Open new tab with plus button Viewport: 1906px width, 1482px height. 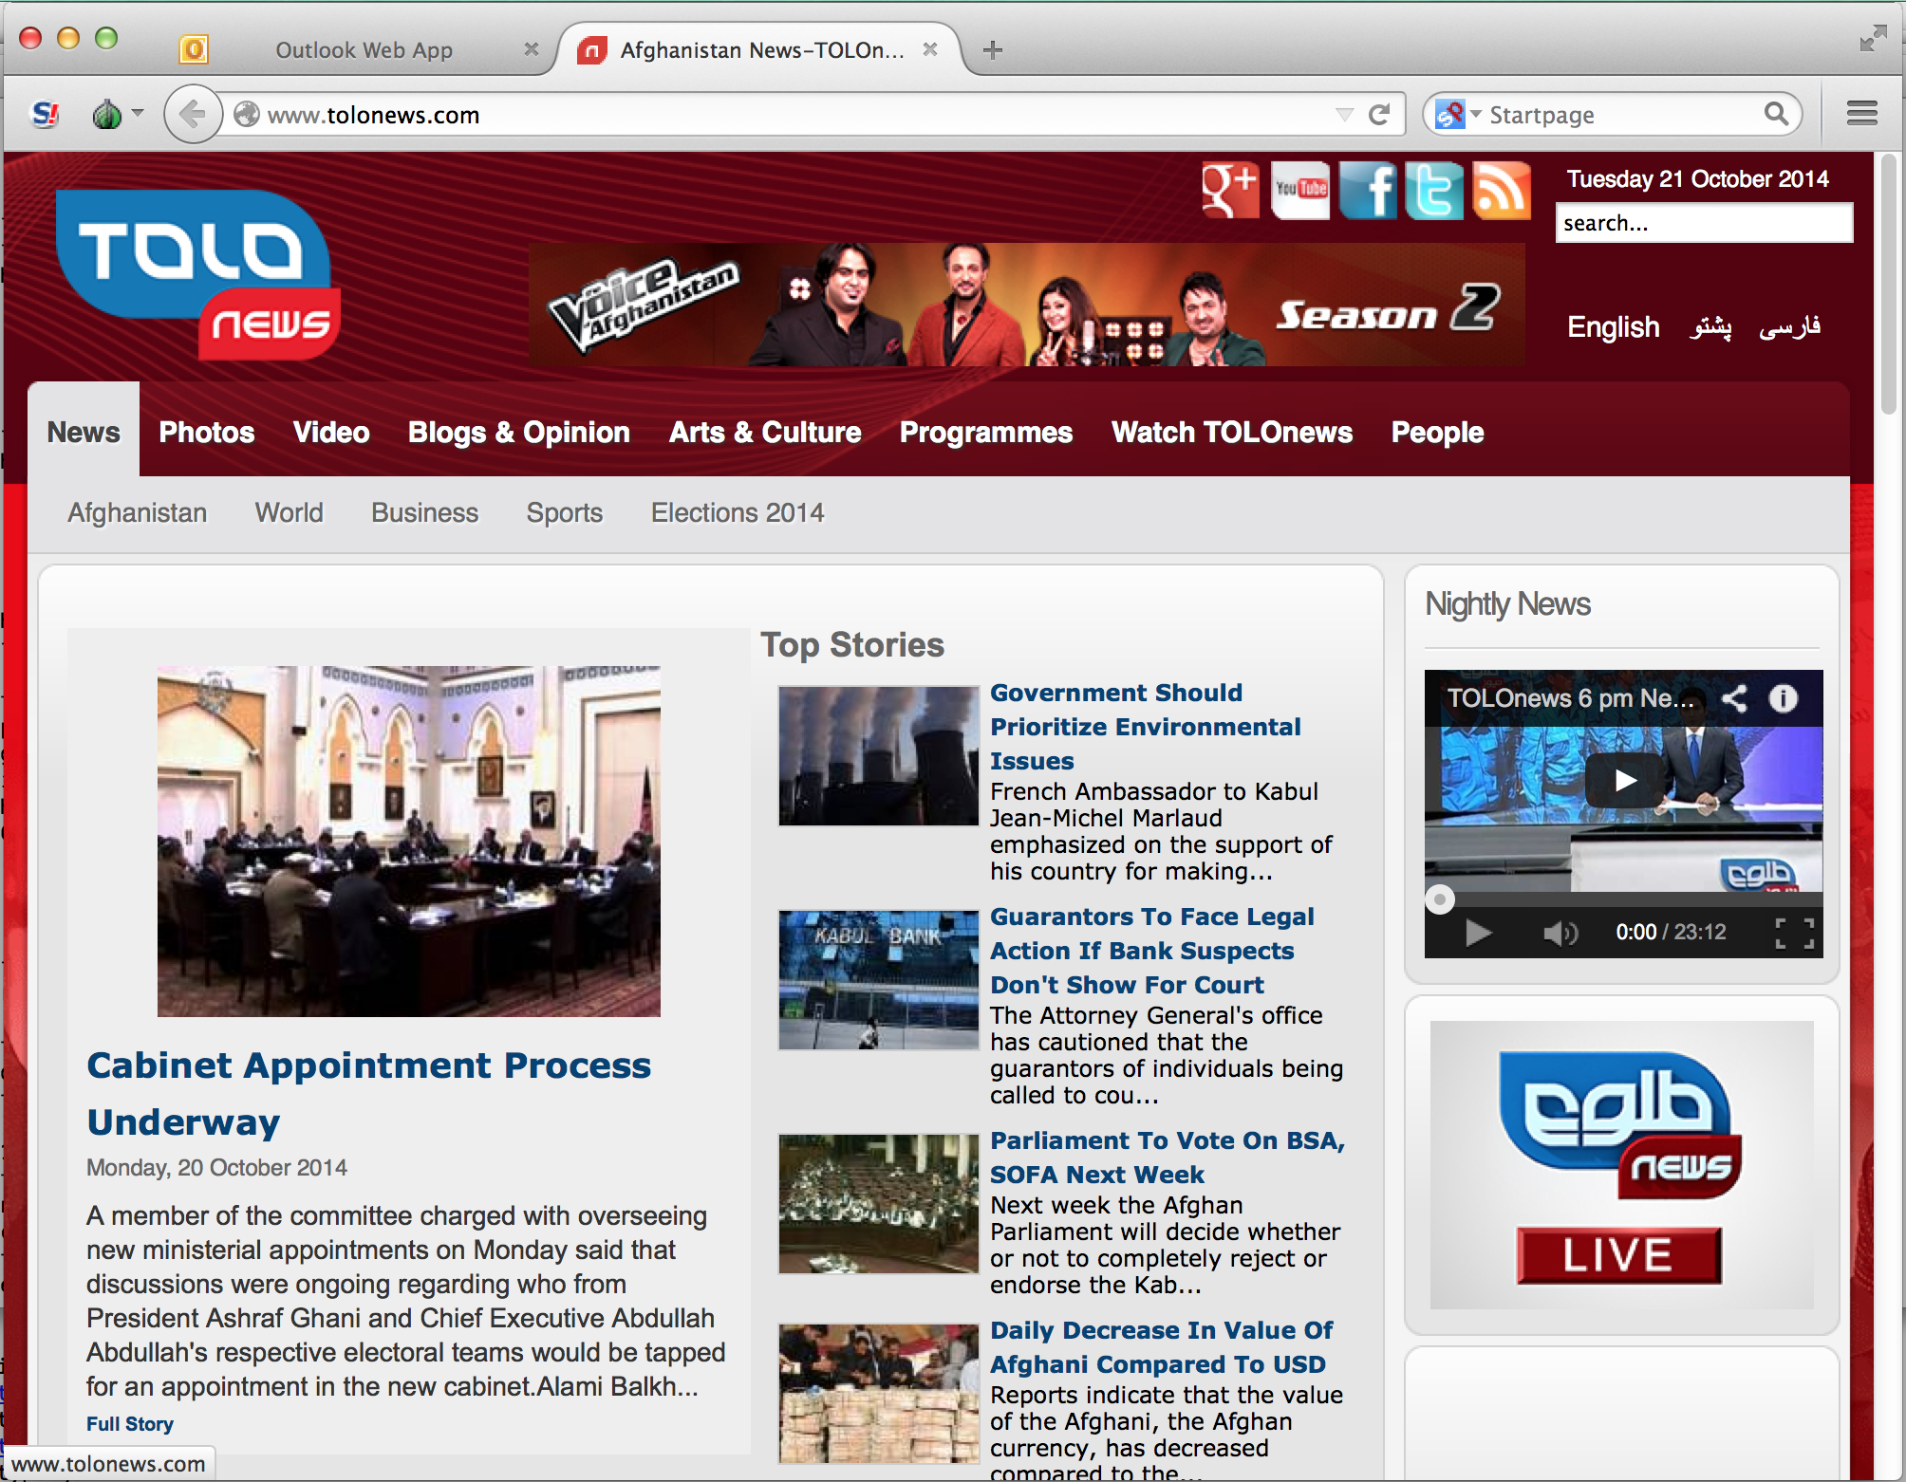(992, 49)
